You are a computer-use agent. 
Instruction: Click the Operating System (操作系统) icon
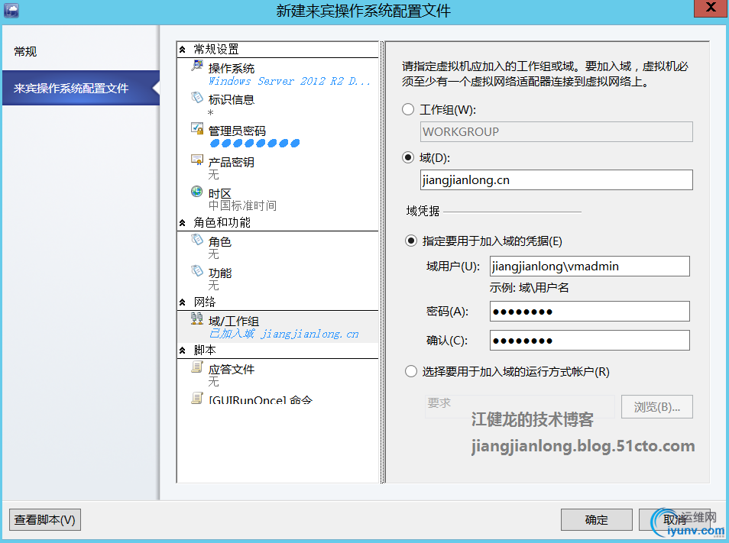click(x=197, y=66)
